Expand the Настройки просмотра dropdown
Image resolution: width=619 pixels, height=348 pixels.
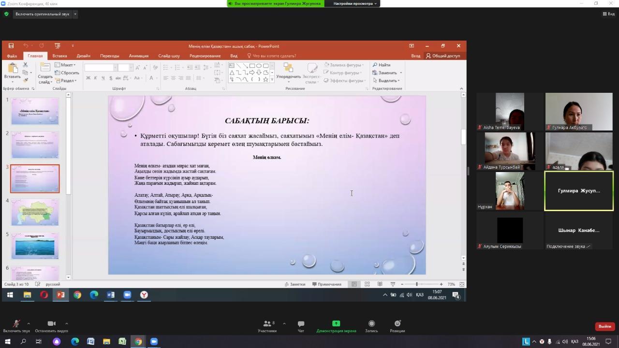(x=355, y=3)
